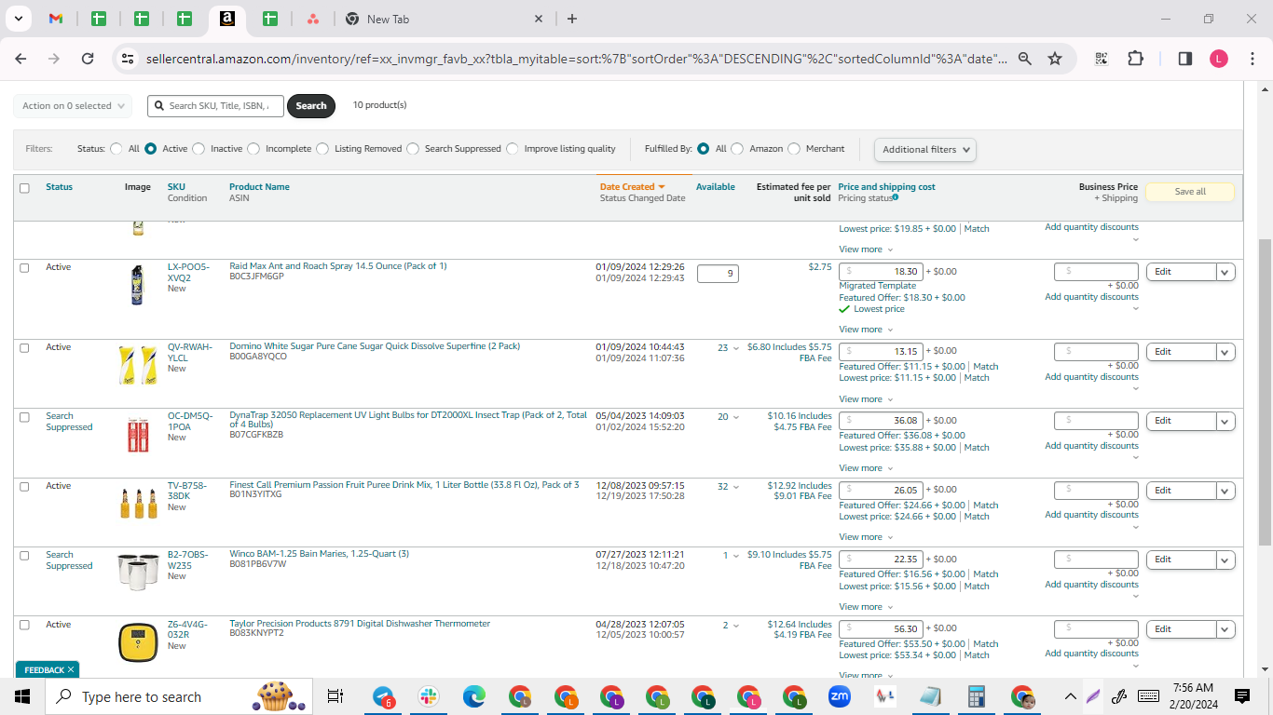Filter status by Search Suppressed
This screenshot has height=715, width=1273.
coord(413,149)
